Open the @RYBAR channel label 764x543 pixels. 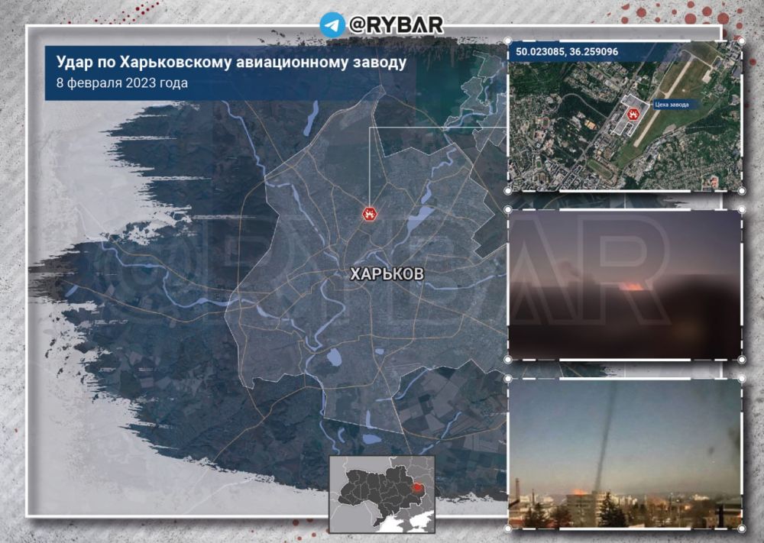point(395,24)
